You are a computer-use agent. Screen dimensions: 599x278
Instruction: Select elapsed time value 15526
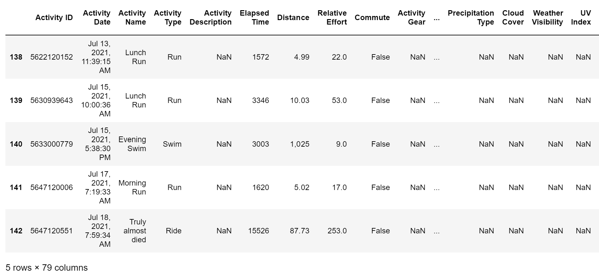259,231
